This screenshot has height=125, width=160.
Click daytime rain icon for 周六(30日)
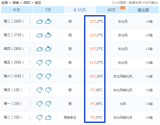(x=40, y=76)
